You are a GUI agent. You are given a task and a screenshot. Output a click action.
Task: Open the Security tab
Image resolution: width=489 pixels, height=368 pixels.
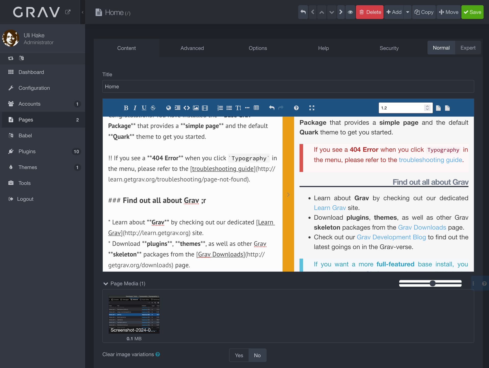(x=389, y=48)
